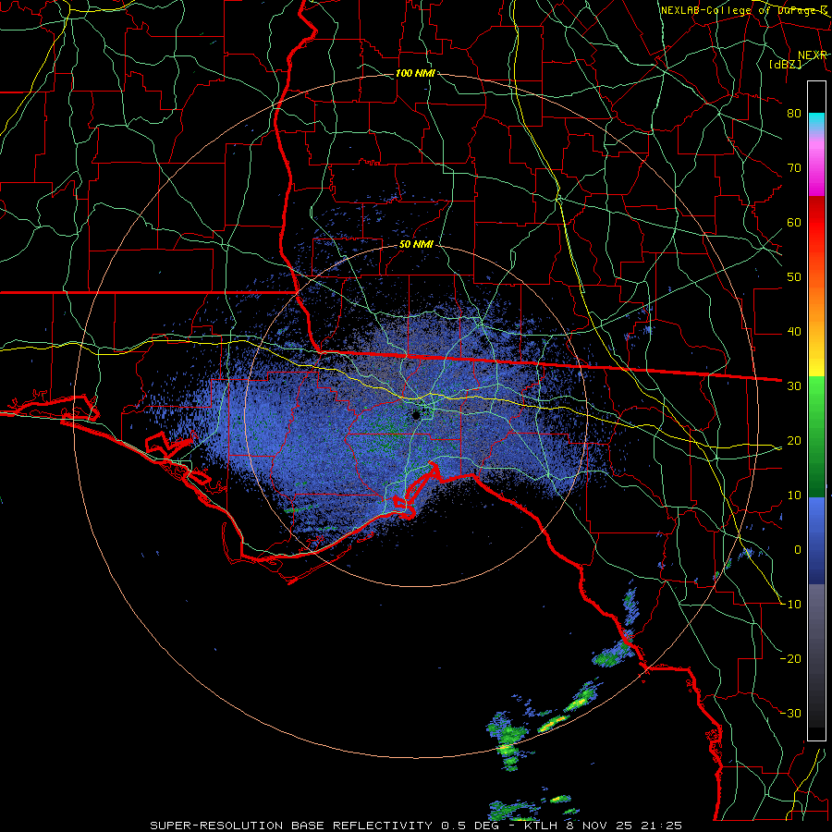Click the 80 value on the dBZ scale
Viewport: 832px width, 832px height.
point(794,113)
